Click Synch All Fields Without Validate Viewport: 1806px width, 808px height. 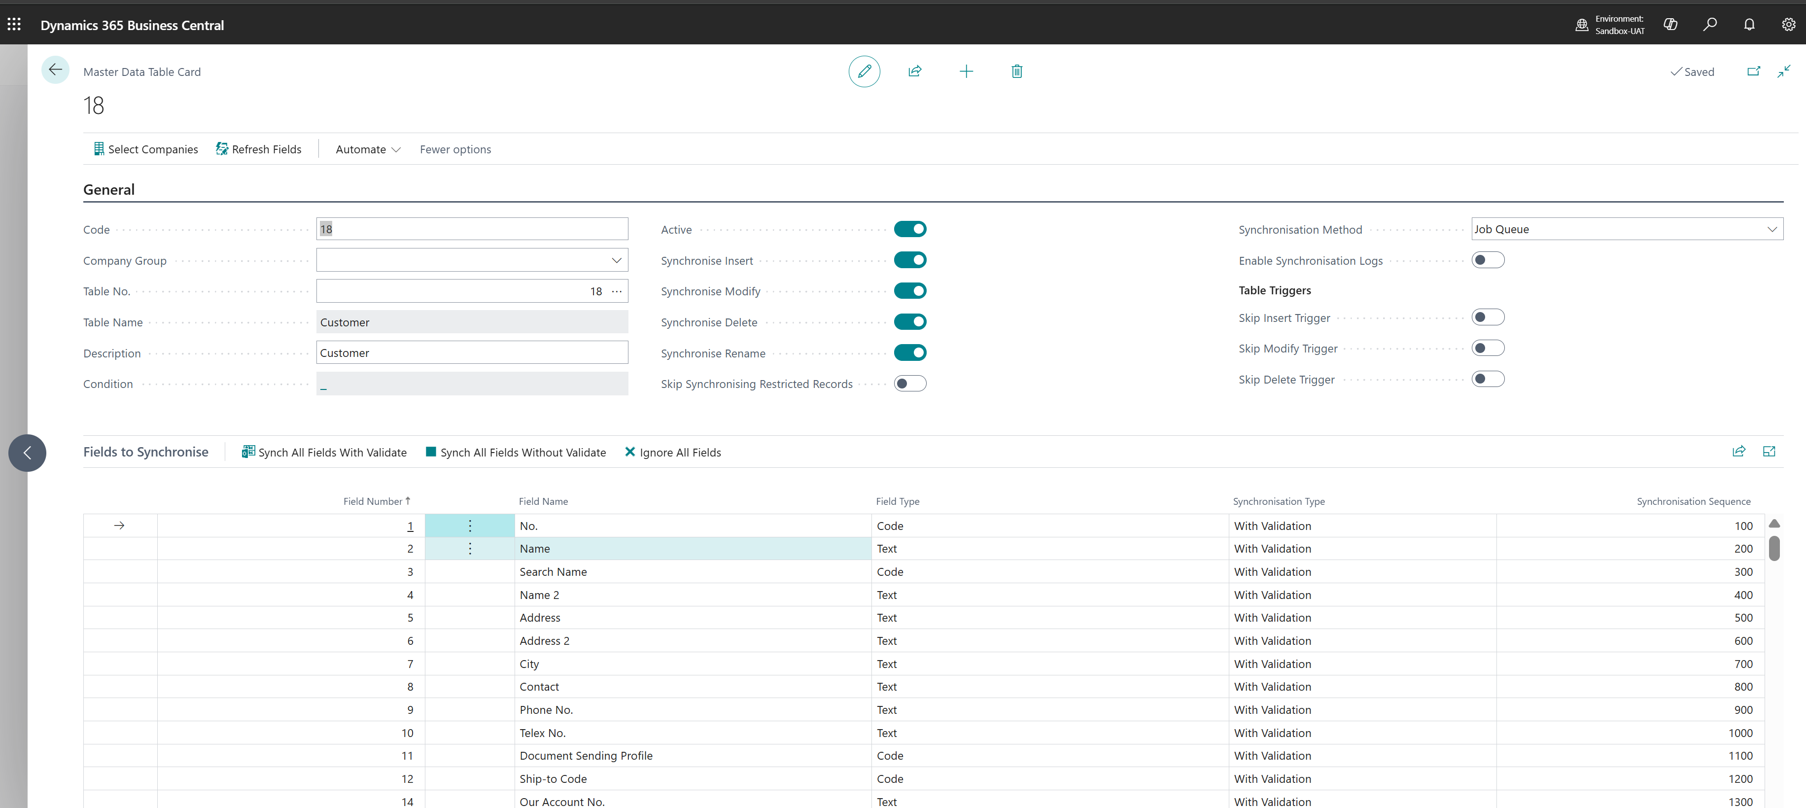(516, 453)
